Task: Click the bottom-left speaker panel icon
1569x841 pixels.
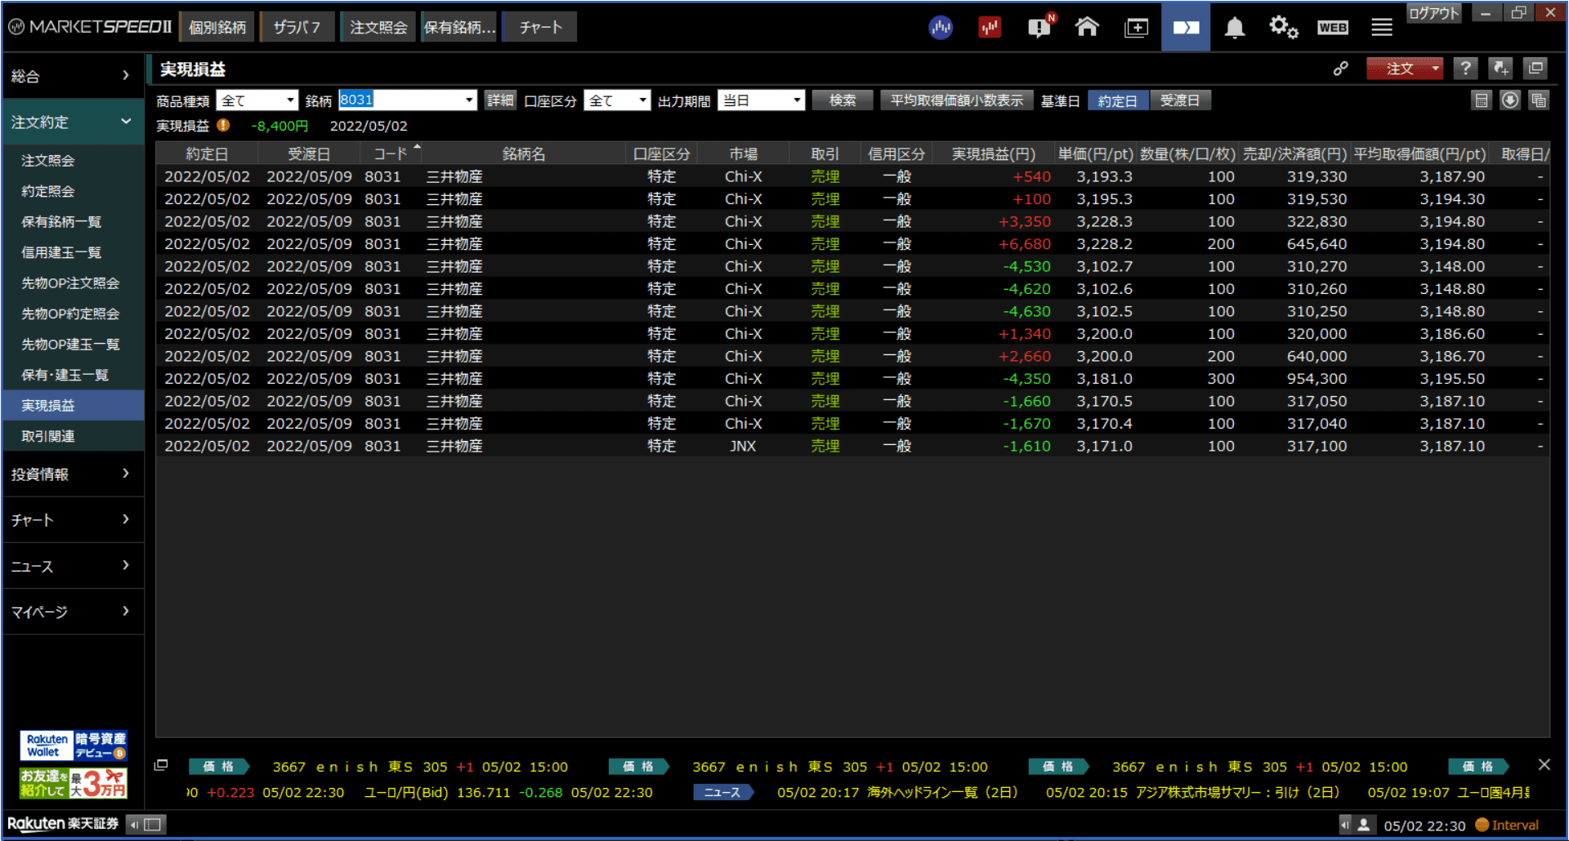Action: click(147, 825)
